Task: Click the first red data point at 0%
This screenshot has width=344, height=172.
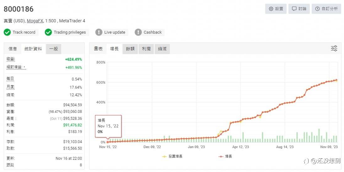Action: click(107, 142)
